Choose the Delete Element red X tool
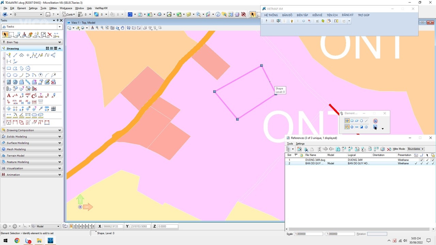 click(x=50, y=35)
